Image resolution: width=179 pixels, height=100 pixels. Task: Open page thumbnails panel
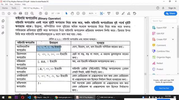[x=3, y=21]
